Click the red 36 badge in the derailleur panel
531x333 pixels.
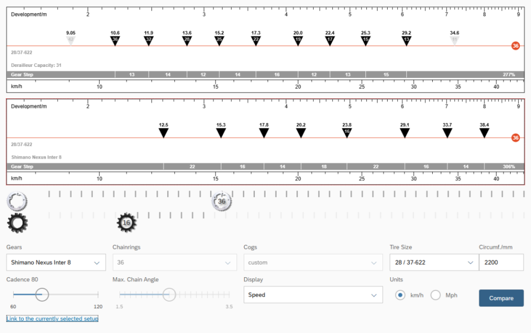pos(515,46)
